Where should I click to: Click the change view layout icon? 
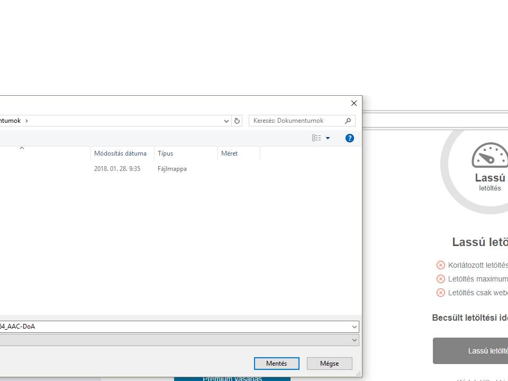coord(316,138)
